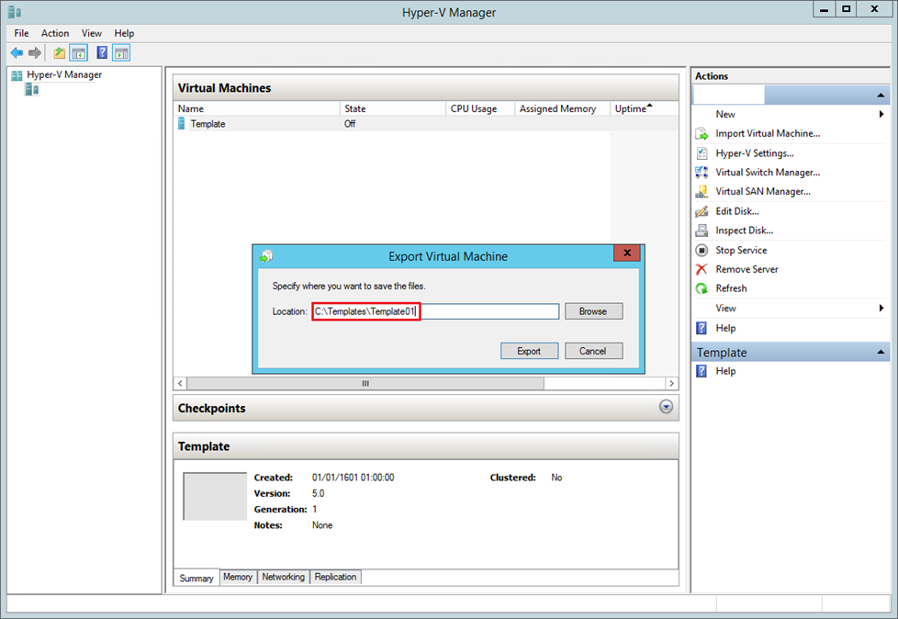Viewport: 898px width, 619px height.
Task: Click the Export button in dialog
Action: 529,351
